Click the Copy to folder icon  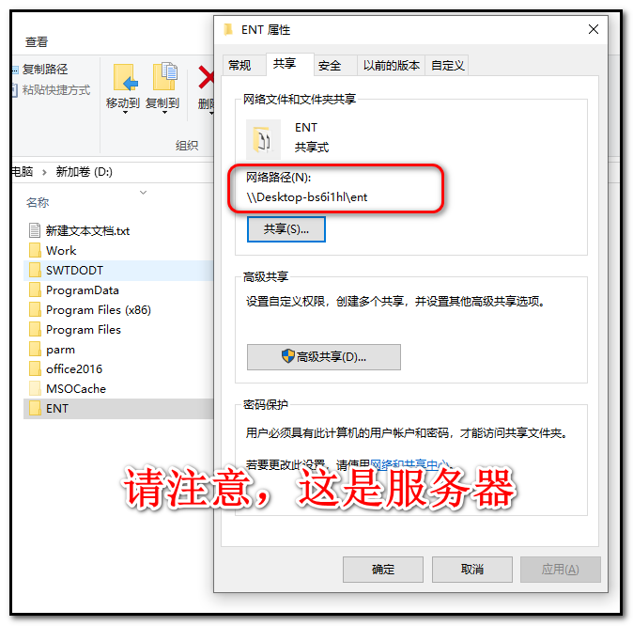pyautogui.click(x=164, y=76)
